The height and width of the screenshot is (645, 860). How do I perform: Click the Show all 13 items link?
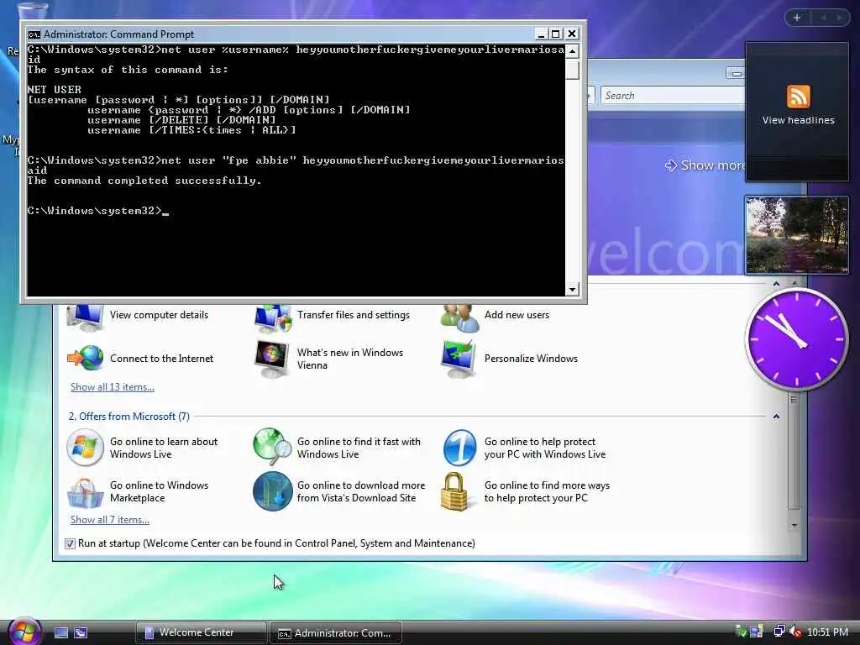(113, 387)
